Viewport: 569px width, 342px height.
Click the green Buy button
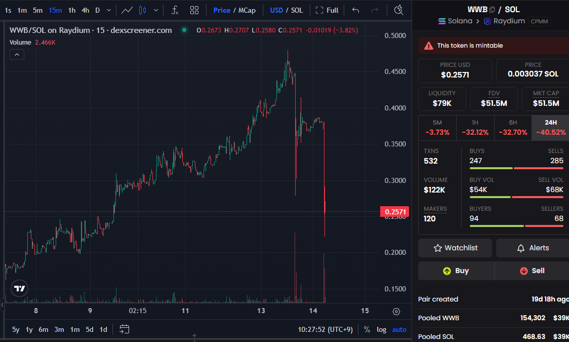pyautogui.click(x=456, y=271)
